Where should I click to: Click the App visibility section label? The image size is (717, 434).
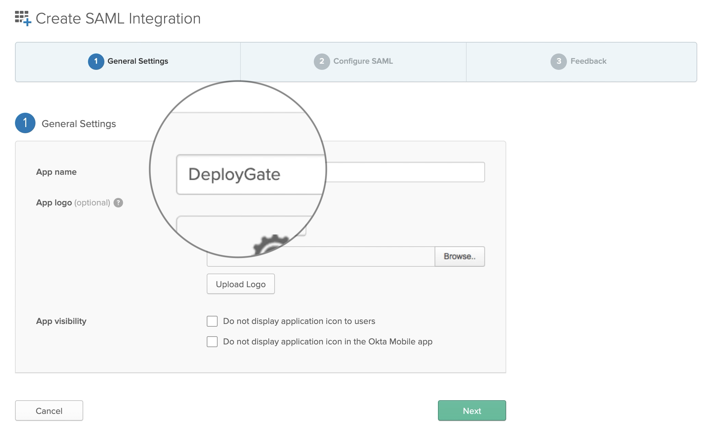point(61,321)
